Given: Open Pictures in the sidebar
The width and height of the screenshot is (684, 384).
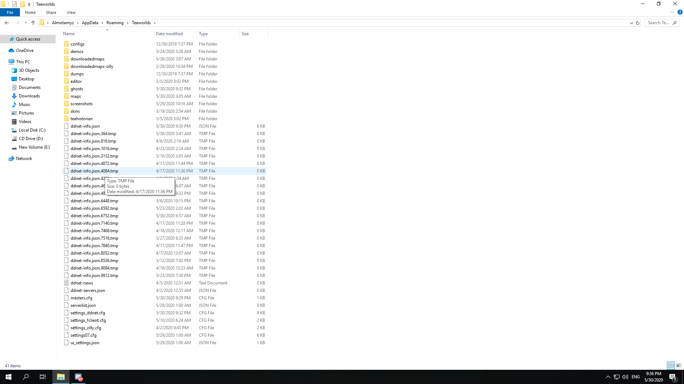Looking at the screenshot, I should click(26, 113).
